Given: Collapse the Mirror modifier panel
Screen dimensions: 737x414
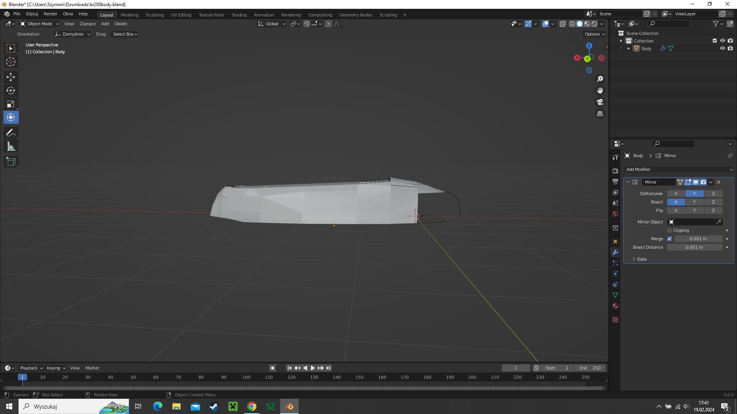Looking at the screenshot, I should [628, 182].
